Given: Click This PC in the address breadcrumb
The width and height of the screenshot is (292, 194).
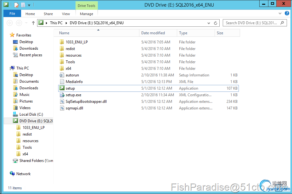Looking at the screenshot, I should [56, 23].
